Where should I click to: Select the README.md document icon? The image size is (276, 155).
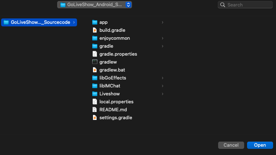pyautogui.click(x=95, y=110)
